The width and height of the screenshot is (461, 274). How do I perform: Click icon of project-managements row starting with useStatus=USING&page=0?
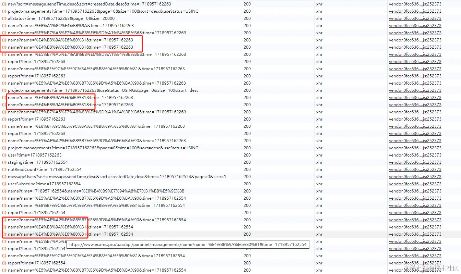pos(4,90)
